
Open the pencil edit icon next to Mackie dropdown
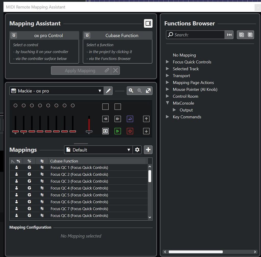[x=108, y=91]
